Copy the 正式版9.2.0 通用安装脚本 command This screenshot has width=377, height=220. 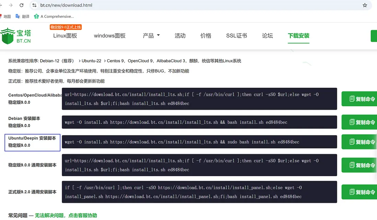click(x=359, y=192)
